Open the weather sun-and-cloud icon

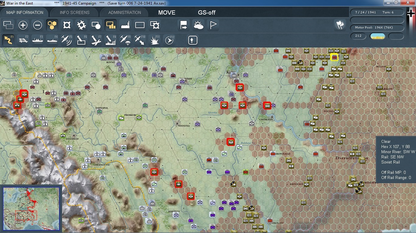point(199,25)
